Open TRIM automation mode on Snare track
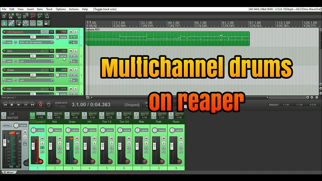Viewport: 322px width, 181px height. pyautogui.click(x=8, y=80)
